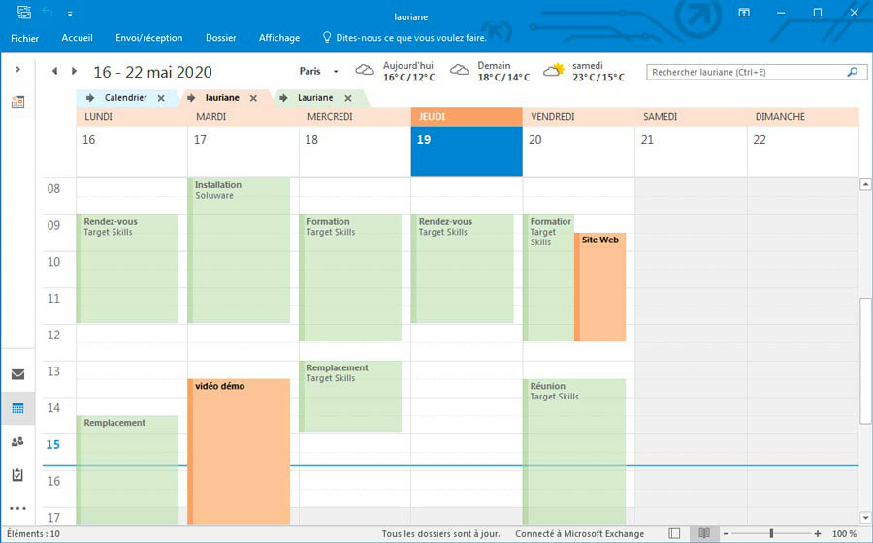The width and height of the screenshot is (873, 543).
Task: Click the 100 % zoom level
Action: pyautogui.click(x=845, y=534)
